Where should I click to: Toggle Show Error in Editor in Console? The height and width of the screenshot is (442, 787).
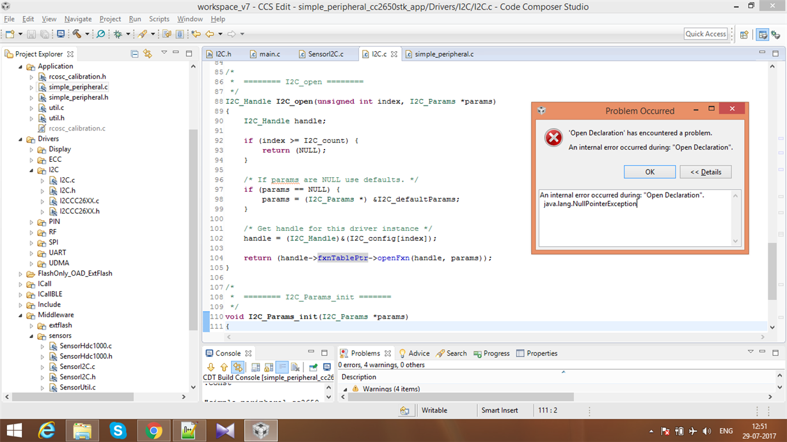pyautogui.click(x=237, y=367)
